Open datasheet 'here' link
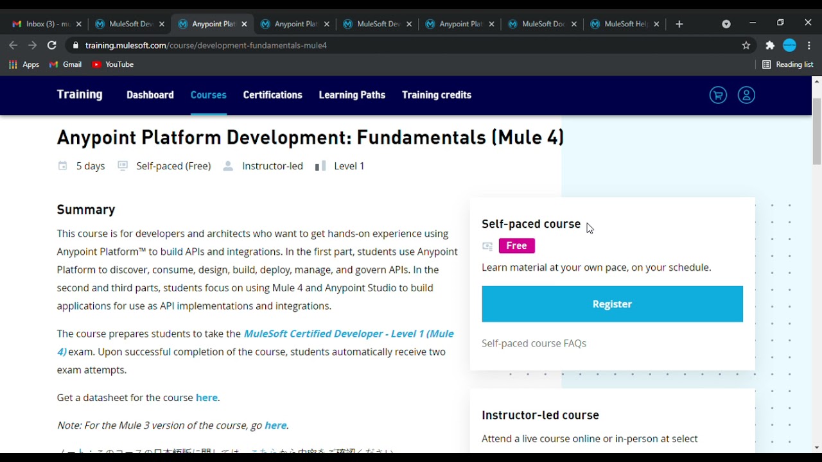The width and height of the screenshot is (822, 462). [x=207, y=398]
